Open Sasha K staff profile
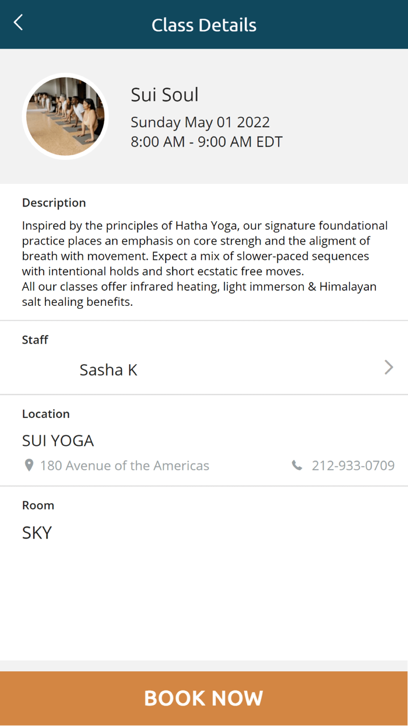The height and width of the screenshot is (726, 408). click(108, 370)
